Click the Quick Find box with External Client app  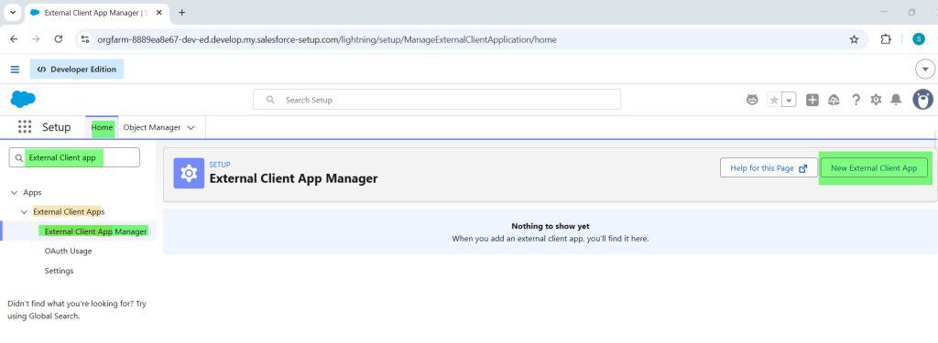click(x=74, y=157)
